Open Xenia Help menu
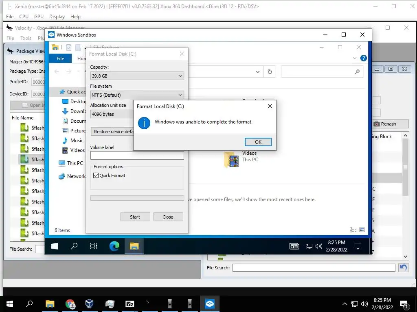Viewport: 417px width, 312px height. coord(75,16)
